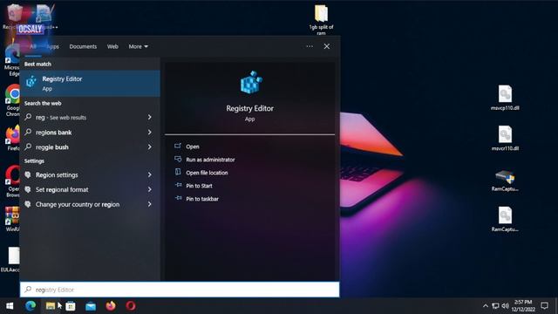Open Firefox from the taskbar
The height and width of the screenshot is (314, 558).
(111, 306)
